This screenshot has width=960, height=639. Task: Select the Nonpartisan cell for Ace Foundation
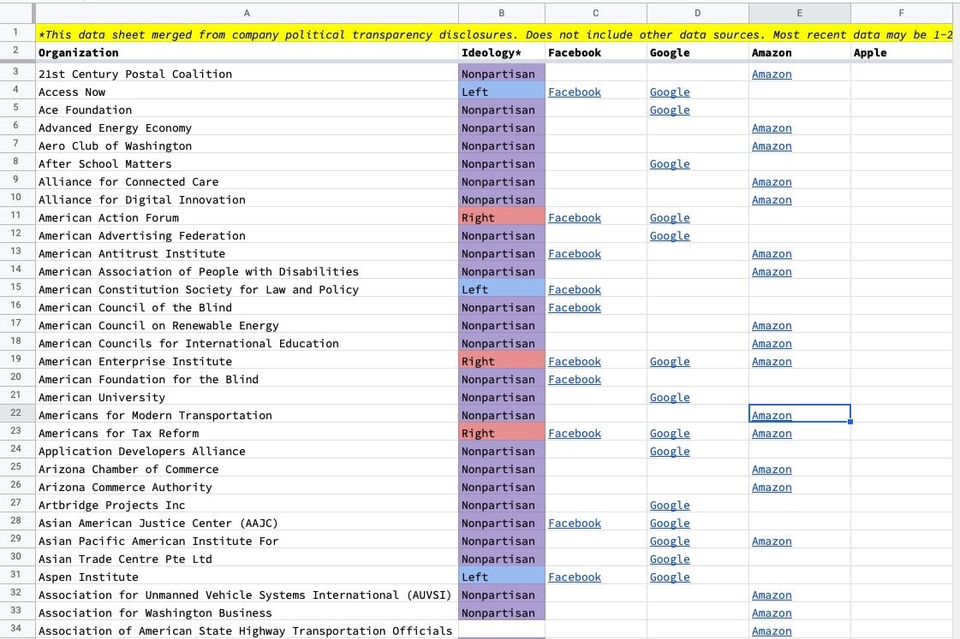tap(501, 109)
